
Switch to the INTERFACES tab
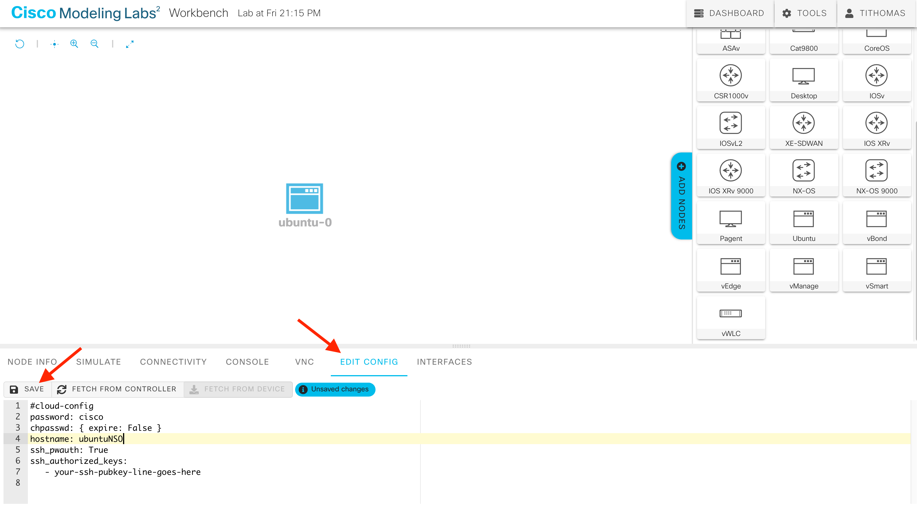(x=444, y=362)
